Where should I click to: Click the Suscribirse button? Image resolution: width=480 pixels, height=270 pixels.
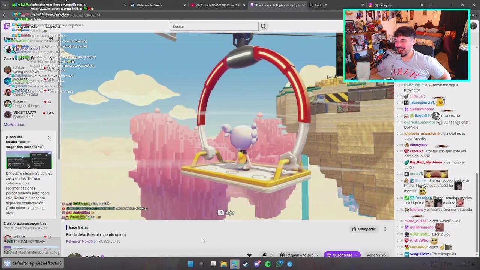pos(342,255)
